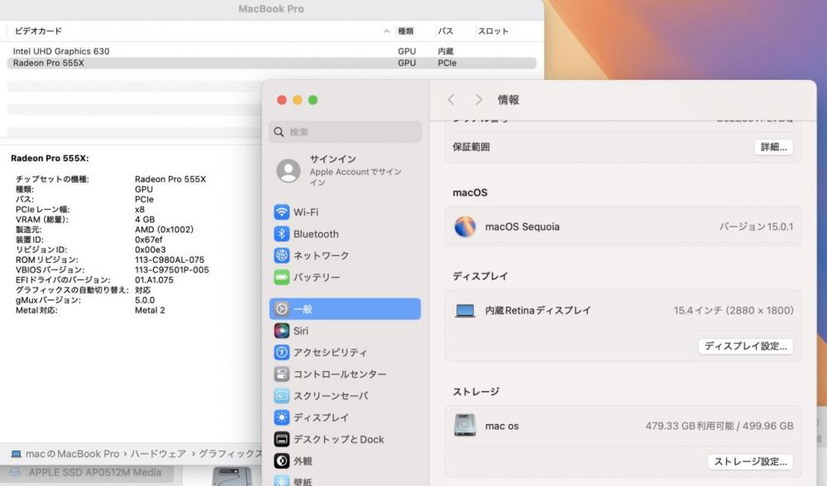Click the 検索 search field
This screenshot has width=827, height=486.
click(346, 131)
